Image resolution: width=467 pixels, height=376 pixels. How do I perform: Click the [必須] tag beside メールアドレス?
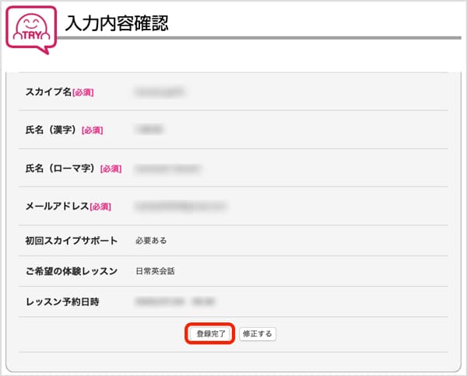point(100,207)
